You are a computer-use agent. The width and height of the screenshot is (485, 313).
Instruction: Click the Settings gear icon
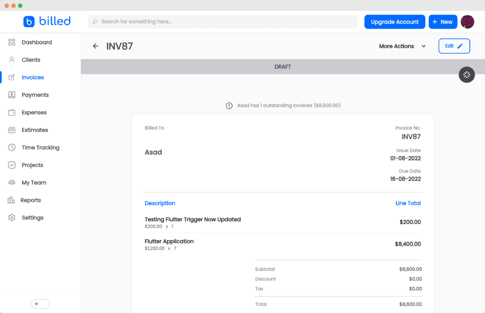click(12, 218)
